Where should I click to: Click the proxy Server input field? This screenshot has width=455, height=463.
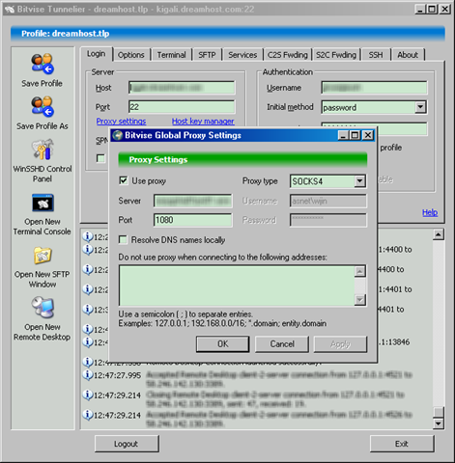click(x=192, y=201)
